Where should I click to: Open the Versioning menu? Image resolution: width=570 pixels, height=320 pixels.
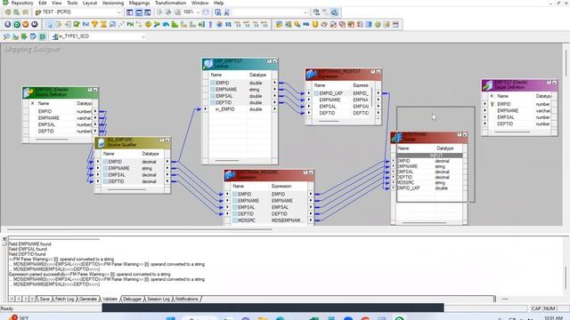113,3
